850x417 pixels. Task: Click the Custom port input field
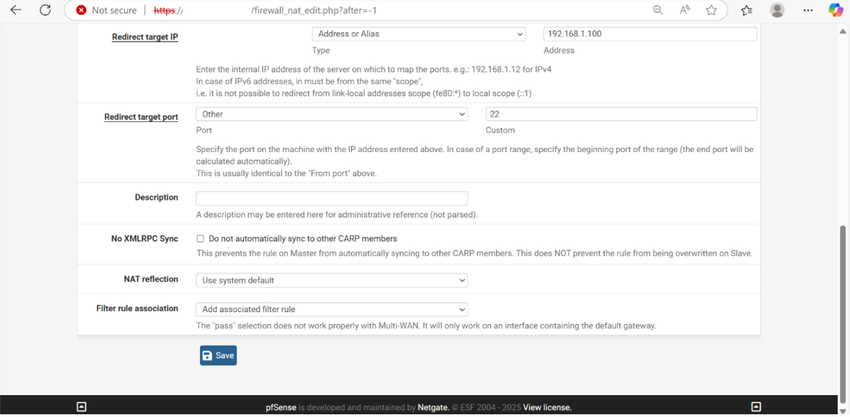pyautogui.click(x=621, y=114)
